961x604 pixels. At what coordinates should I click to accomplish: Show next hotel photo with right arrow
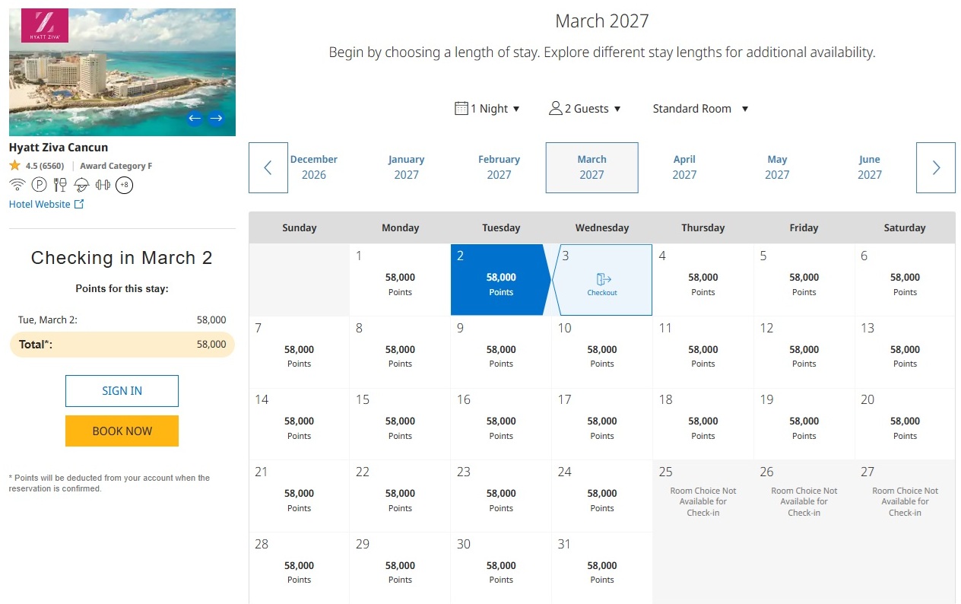coord(216,118)
